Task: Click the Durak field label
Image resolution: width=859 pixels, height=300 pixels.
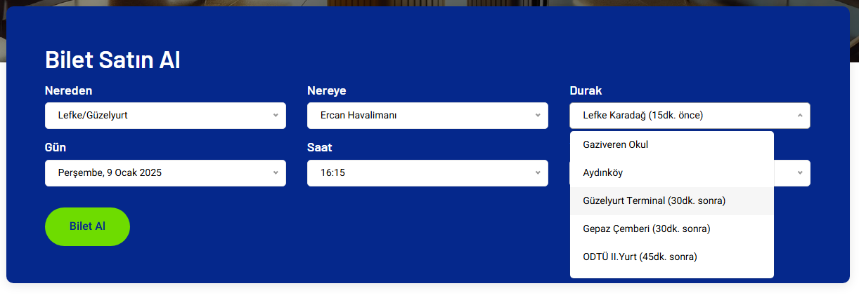Action: (x=586, y=91)
